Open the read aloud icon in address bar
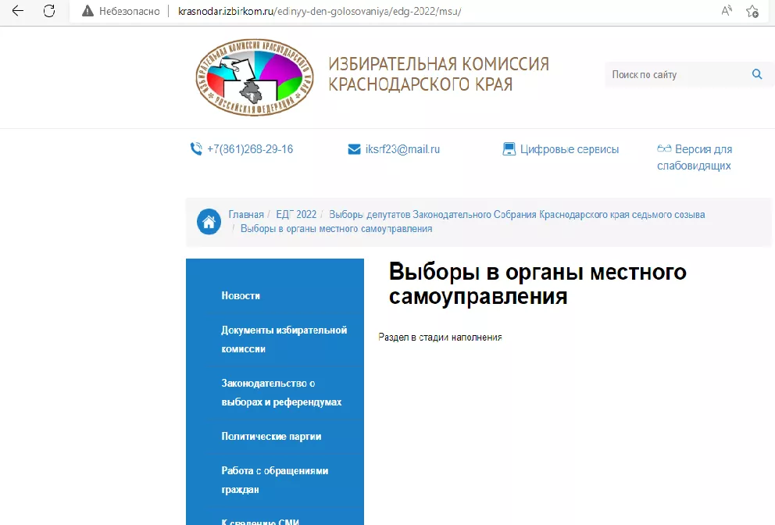The width and height of the screenshot is (775, 525). (727, 11)
